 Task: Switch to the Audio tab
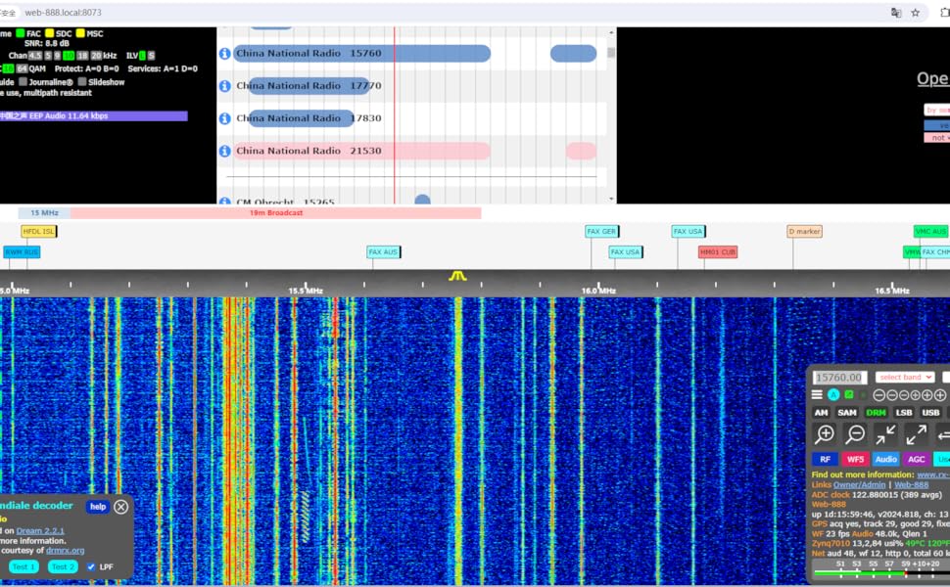tap(885, 459)
